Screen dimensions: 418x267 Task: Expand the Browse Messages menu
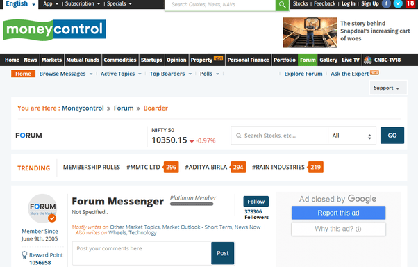click(66, 74)
